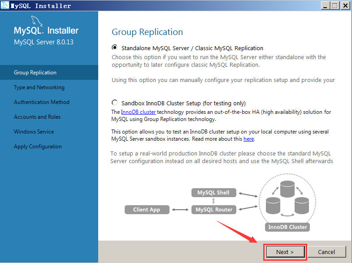Click the MySQL Server 8.0.13 version text
The image size is (352, 263).
pyautogui.click(x=43, y=42)
